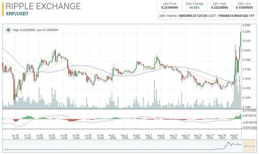Click the 0.1752 price axis label
The image size is (259, 154).
[246, 70]
